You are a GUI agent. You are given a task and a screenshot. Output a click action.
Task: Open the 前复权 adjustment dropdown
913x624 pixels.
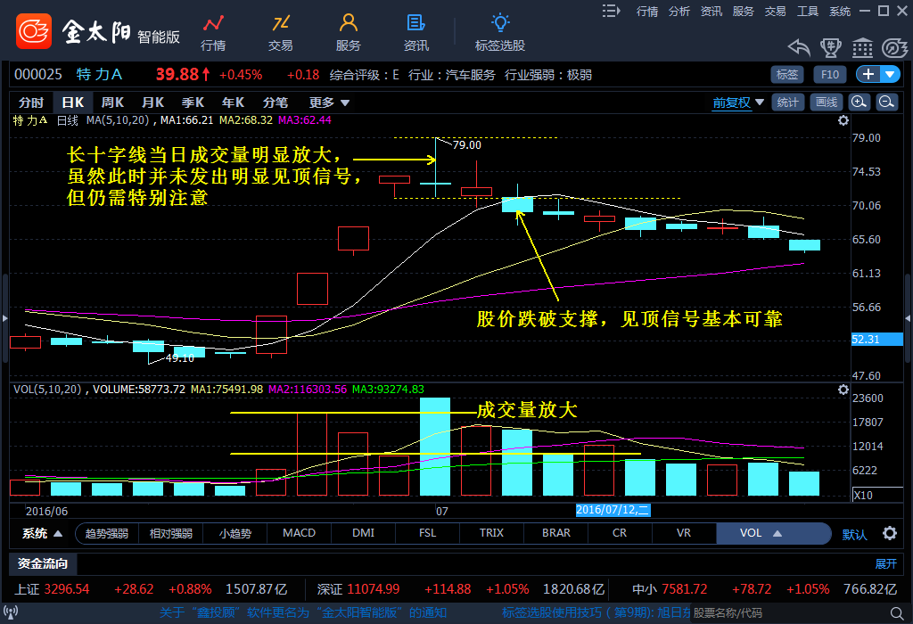pos(737,103)
